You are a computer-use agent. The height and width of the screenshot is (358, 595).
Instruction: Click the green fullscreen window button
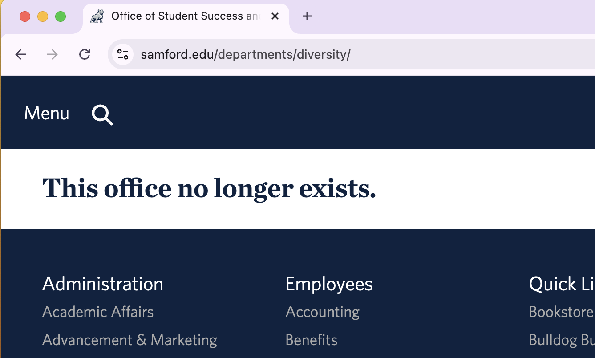[x=61, y=17]
